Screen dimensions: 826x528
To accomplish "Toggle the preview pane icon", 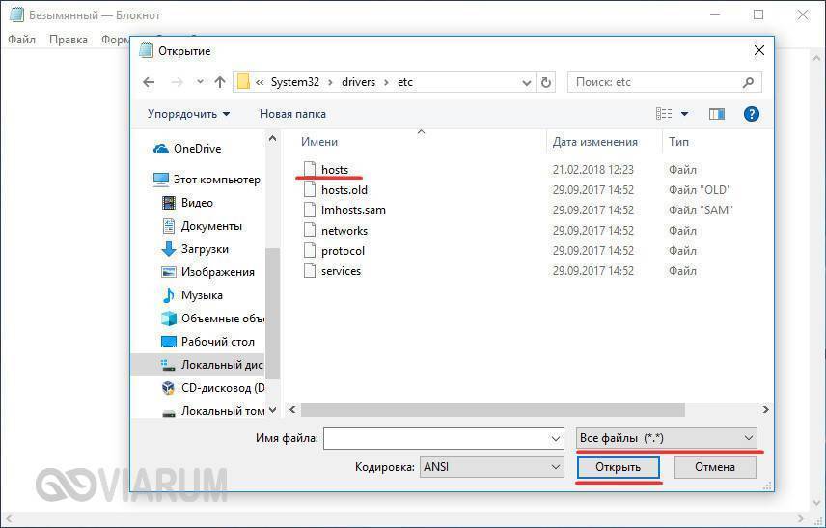I will (716, 114).
